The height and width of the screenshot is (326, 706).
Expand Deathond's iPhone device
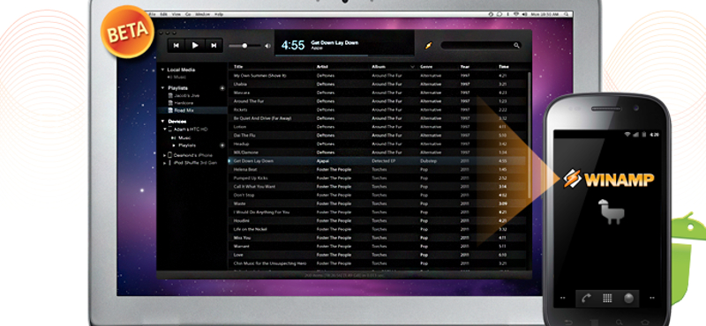[164, 155]
